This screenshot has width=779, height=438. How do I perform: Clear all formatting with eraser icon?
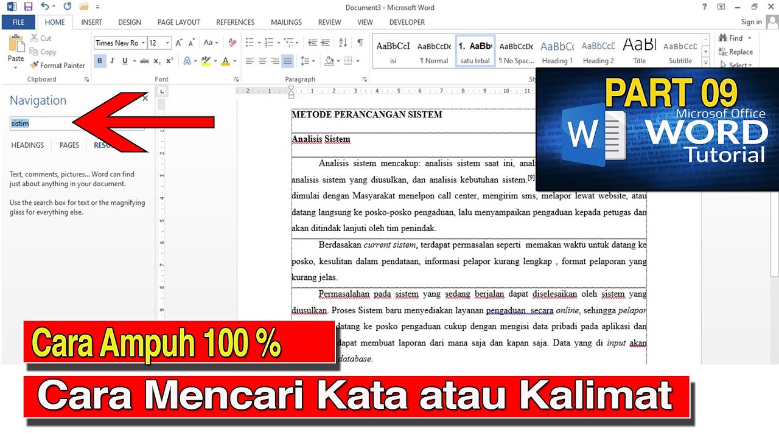[x=232, y=43]
